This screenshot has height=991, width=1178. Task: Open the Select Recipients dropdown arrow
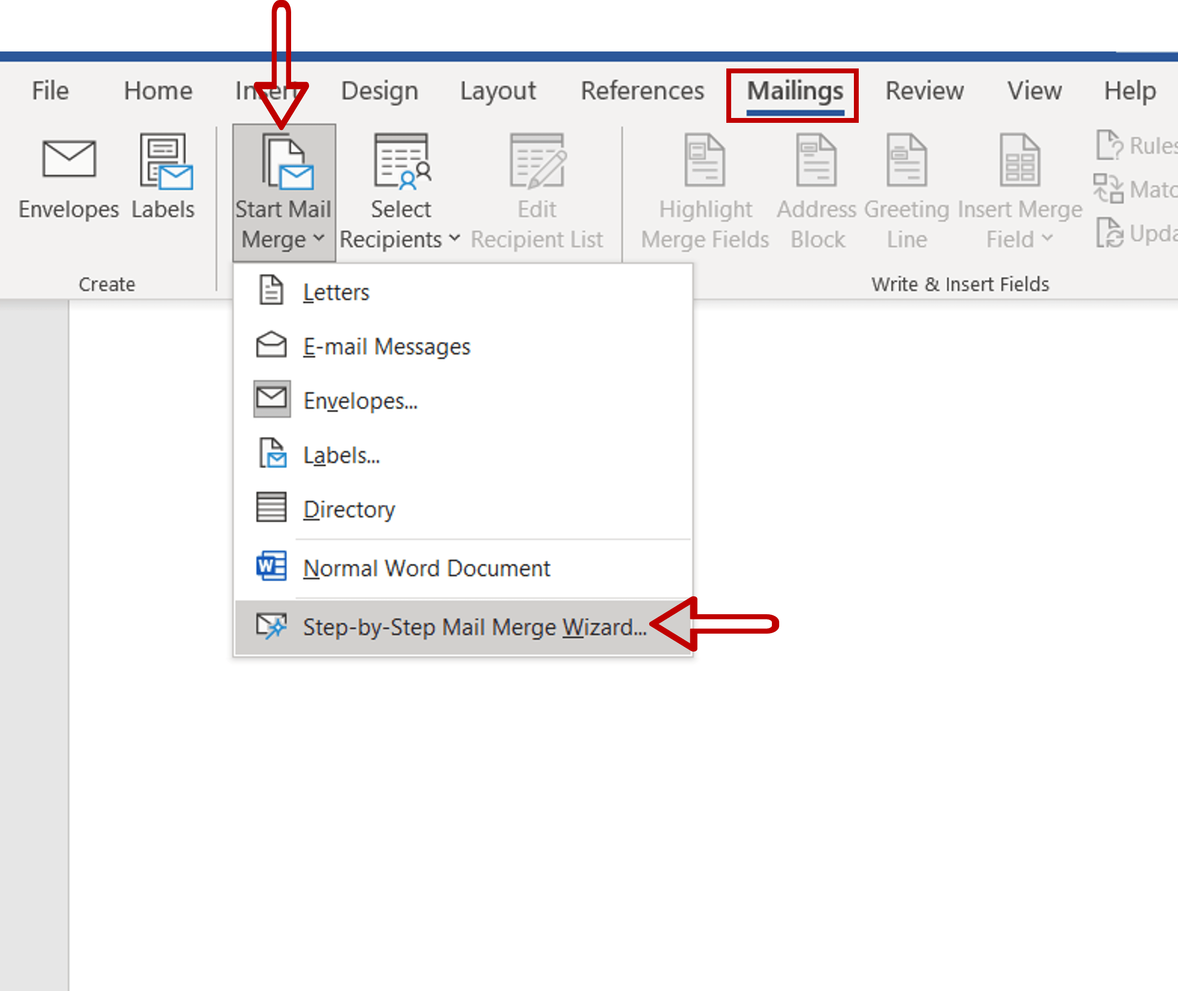[x=455, y=238]
